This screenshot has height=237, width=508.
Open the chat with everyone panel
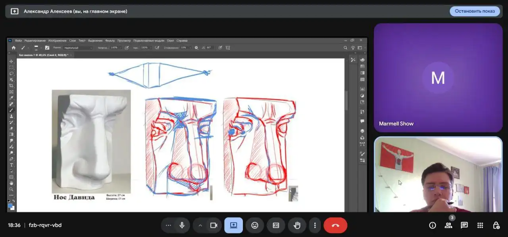point(464,225)
